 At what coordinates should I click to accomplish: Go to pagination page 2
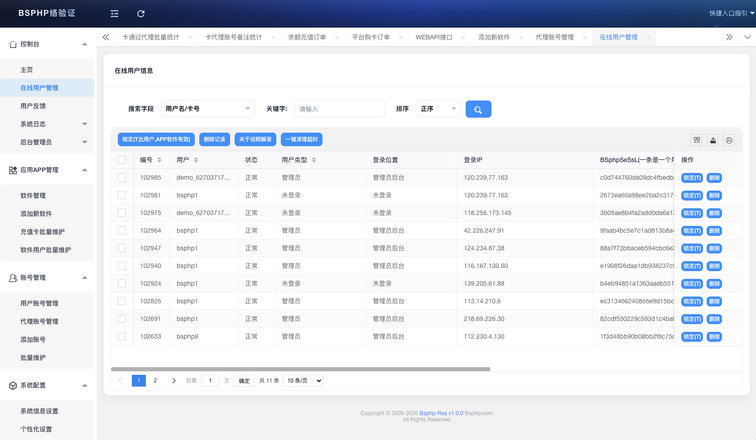click(155, 381)
